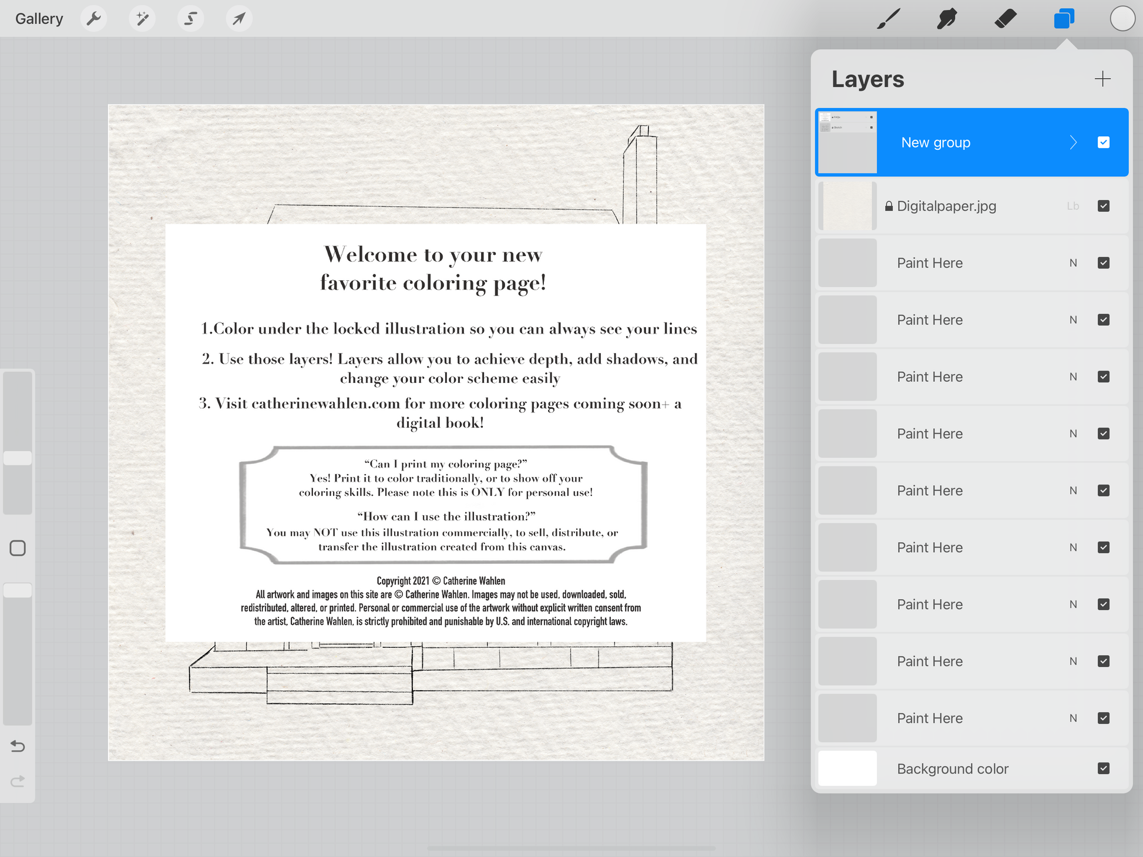
Task: Open the Actions wrench menu
Action: pyautogui.click(x=93, y=19)
